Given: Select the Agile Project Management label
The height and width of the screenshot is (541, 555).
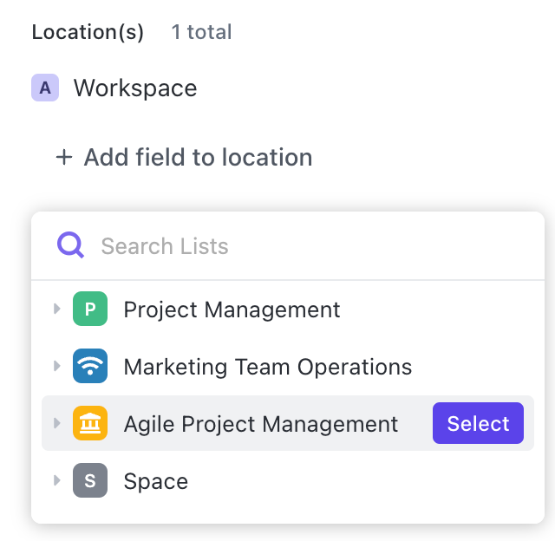Looking at the screenshot, I should coord(260,424).
